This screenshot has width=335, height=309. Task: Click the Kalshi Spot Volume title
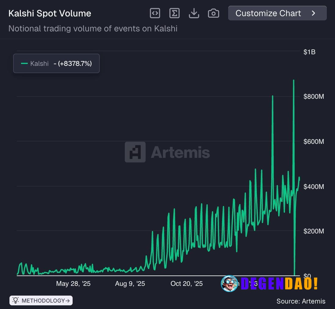[x=50, y=13]
